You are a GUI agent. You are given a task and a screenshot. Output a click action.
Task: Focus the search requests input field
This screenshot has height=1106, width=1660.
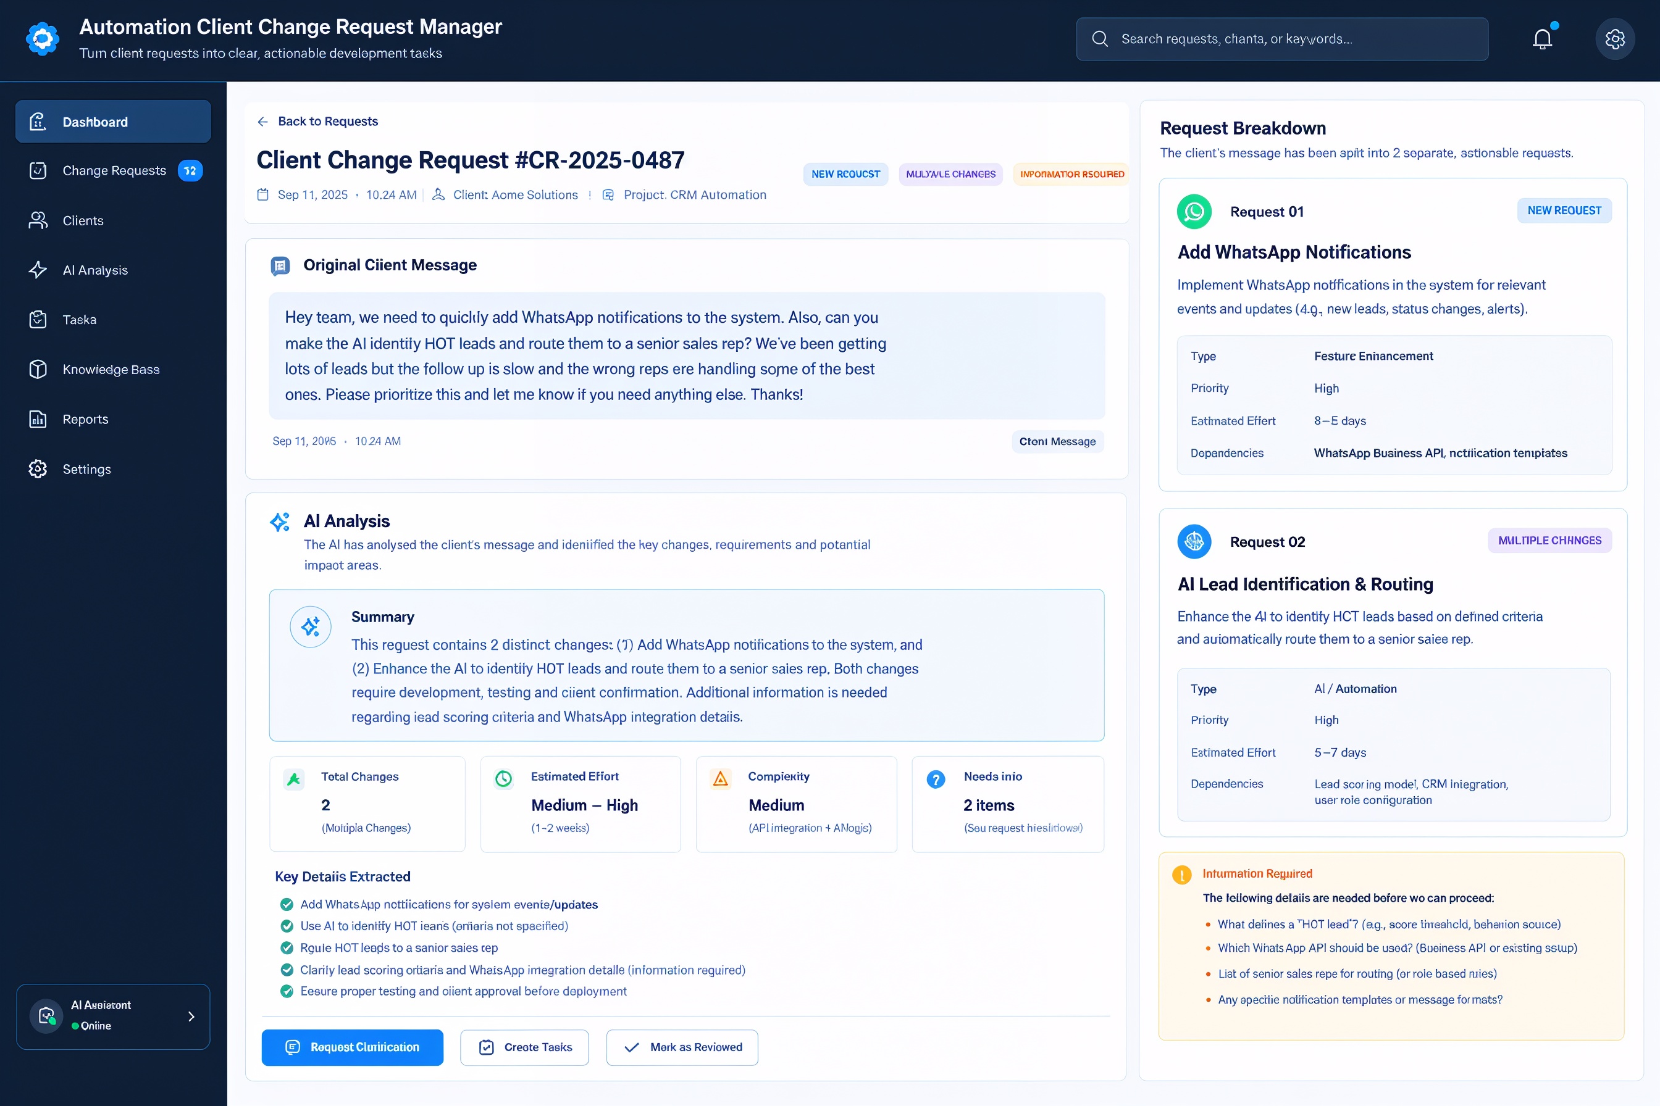click(x=1281, y=39)
